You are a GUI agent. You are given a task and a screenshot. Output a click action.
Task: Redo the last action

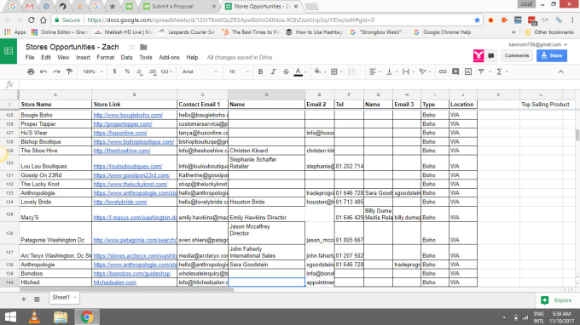click(x=56, y=71)
